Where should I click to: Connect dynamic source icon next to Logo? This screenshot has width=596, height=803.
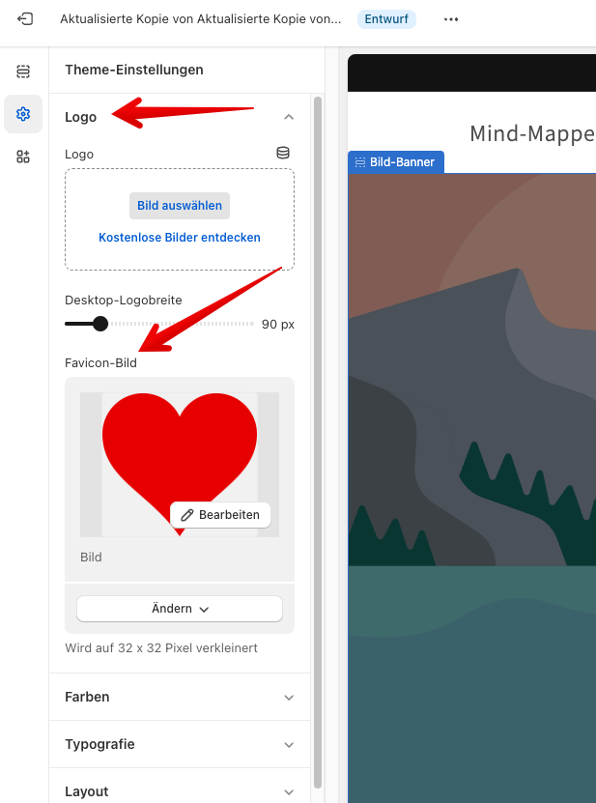[x=283, y=153]
